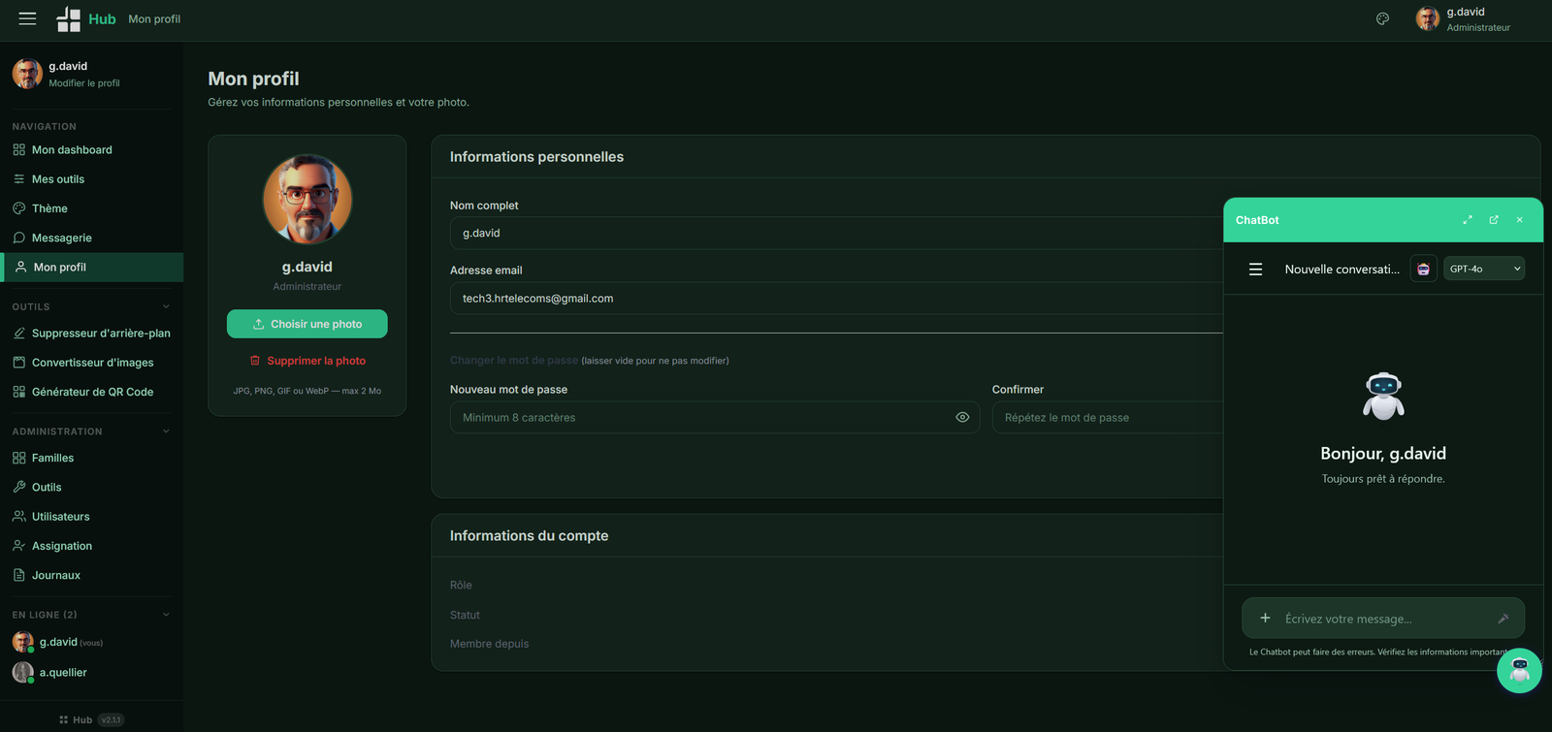Click online user a.quellier
The width and height of the screenshot is (1552, 732).
tap(63, 672)
